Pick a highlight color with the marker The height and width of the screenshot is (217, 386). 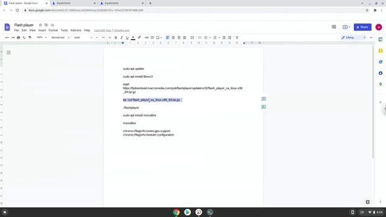click(139, 37)
